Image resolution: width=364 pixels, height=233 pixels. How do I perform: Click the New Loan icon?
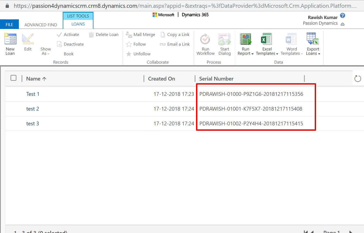(x=10, y=39)
